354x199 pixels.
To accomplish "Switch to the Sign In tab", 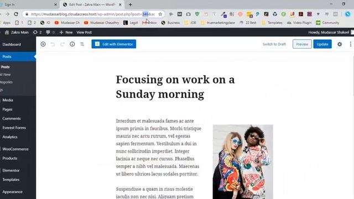I will (28, 4).
